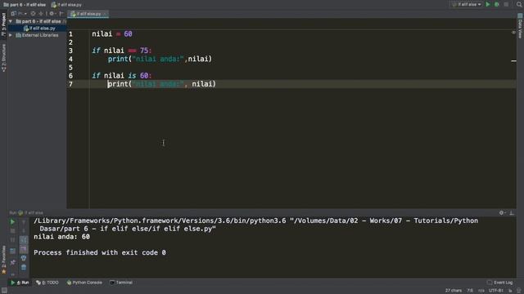Viewport: 524px width, 294px height.
Task: Pin the Run tab with the pin icon
Action: tap(12, 263)
